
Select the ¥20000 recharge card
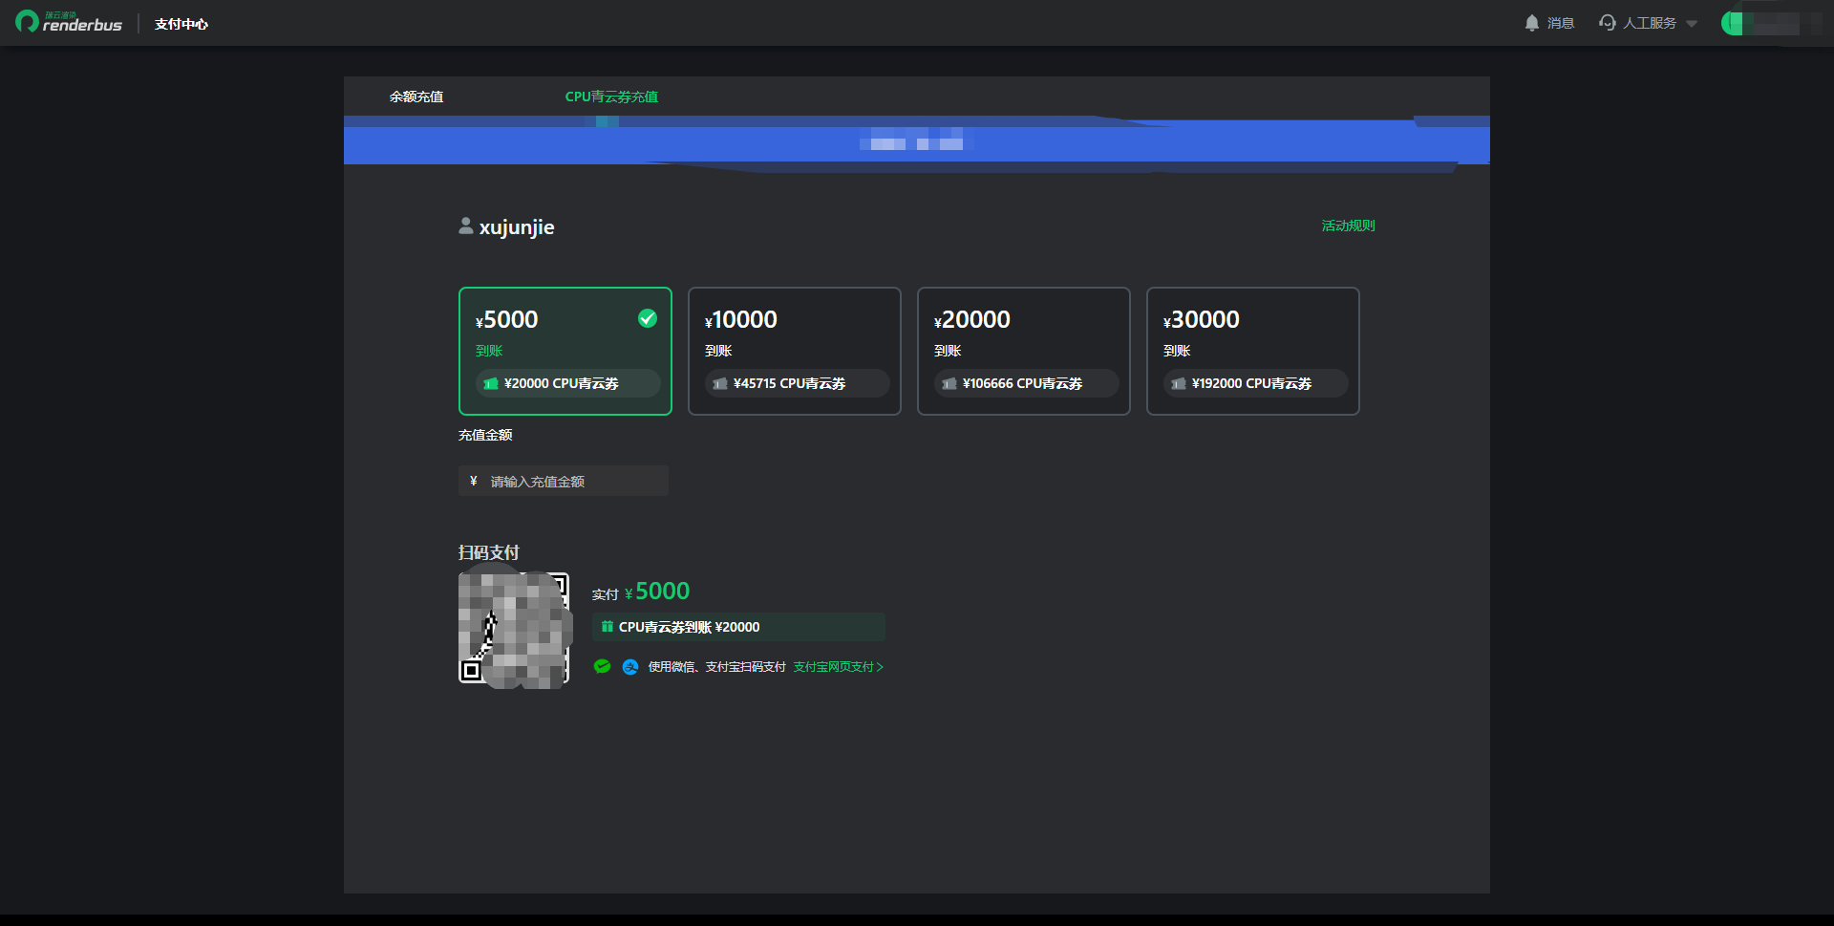coord(1024,351)
